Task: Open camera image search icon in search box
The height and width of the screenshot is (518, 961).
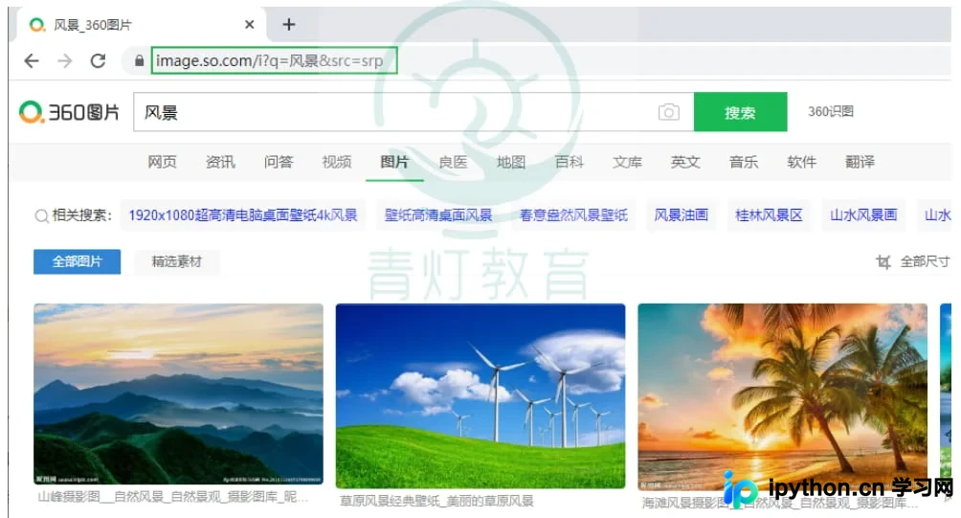Action: pos(669,112)
